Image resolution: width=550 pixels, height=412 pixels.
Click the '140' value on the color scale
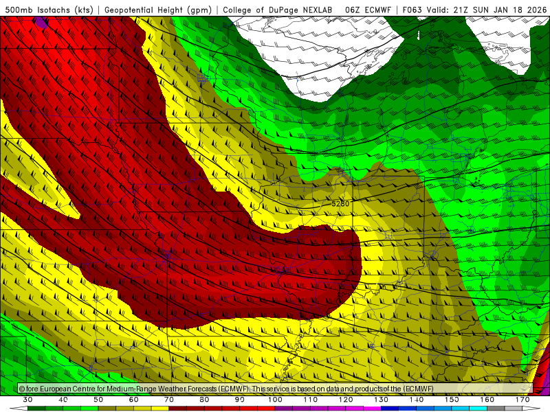[x=417, y=400]
